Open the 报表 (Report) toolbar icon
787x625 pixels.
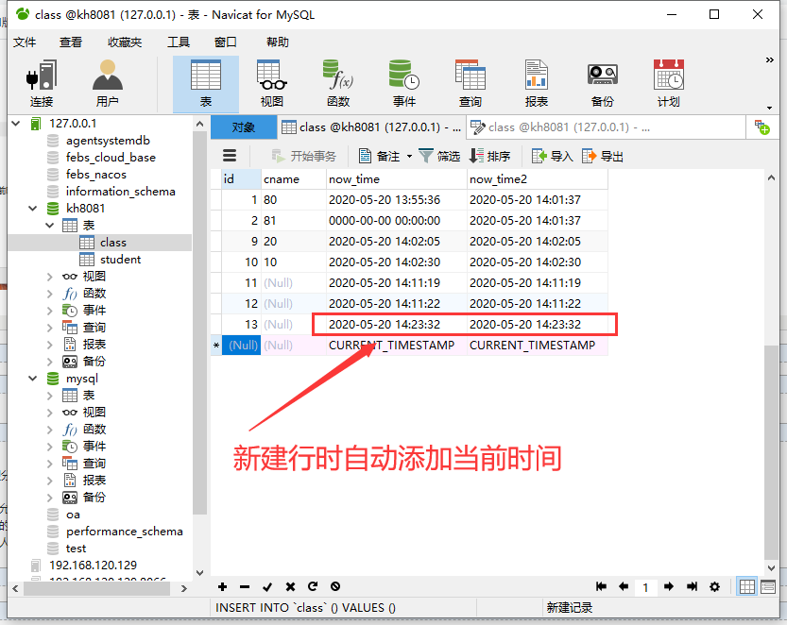[x=536, y=84]
